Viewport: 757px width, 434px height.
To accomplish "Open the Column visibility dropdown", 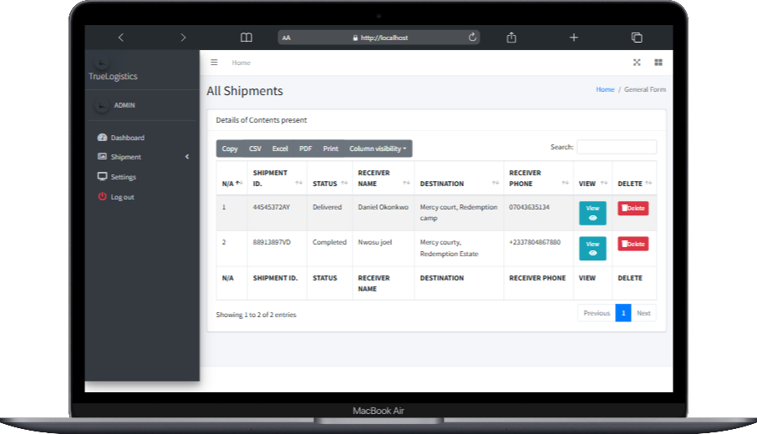I will coord(378,149).
